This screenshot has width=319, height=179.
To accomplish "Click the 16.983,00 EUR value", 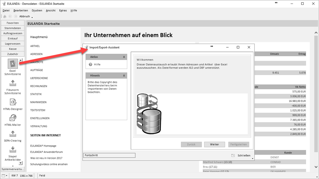I will click(x=297, y=101).
